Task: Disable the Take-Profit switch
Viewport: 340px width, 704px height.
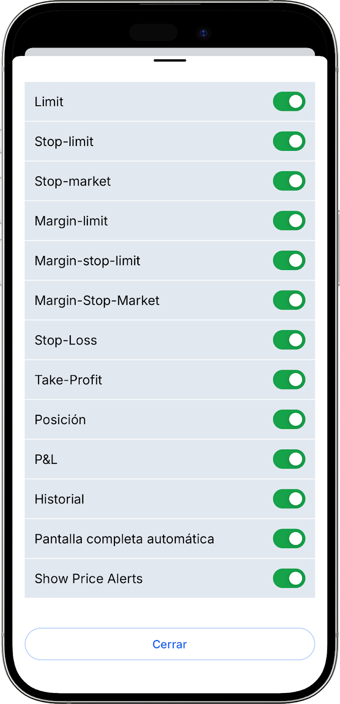Action: 289,380
